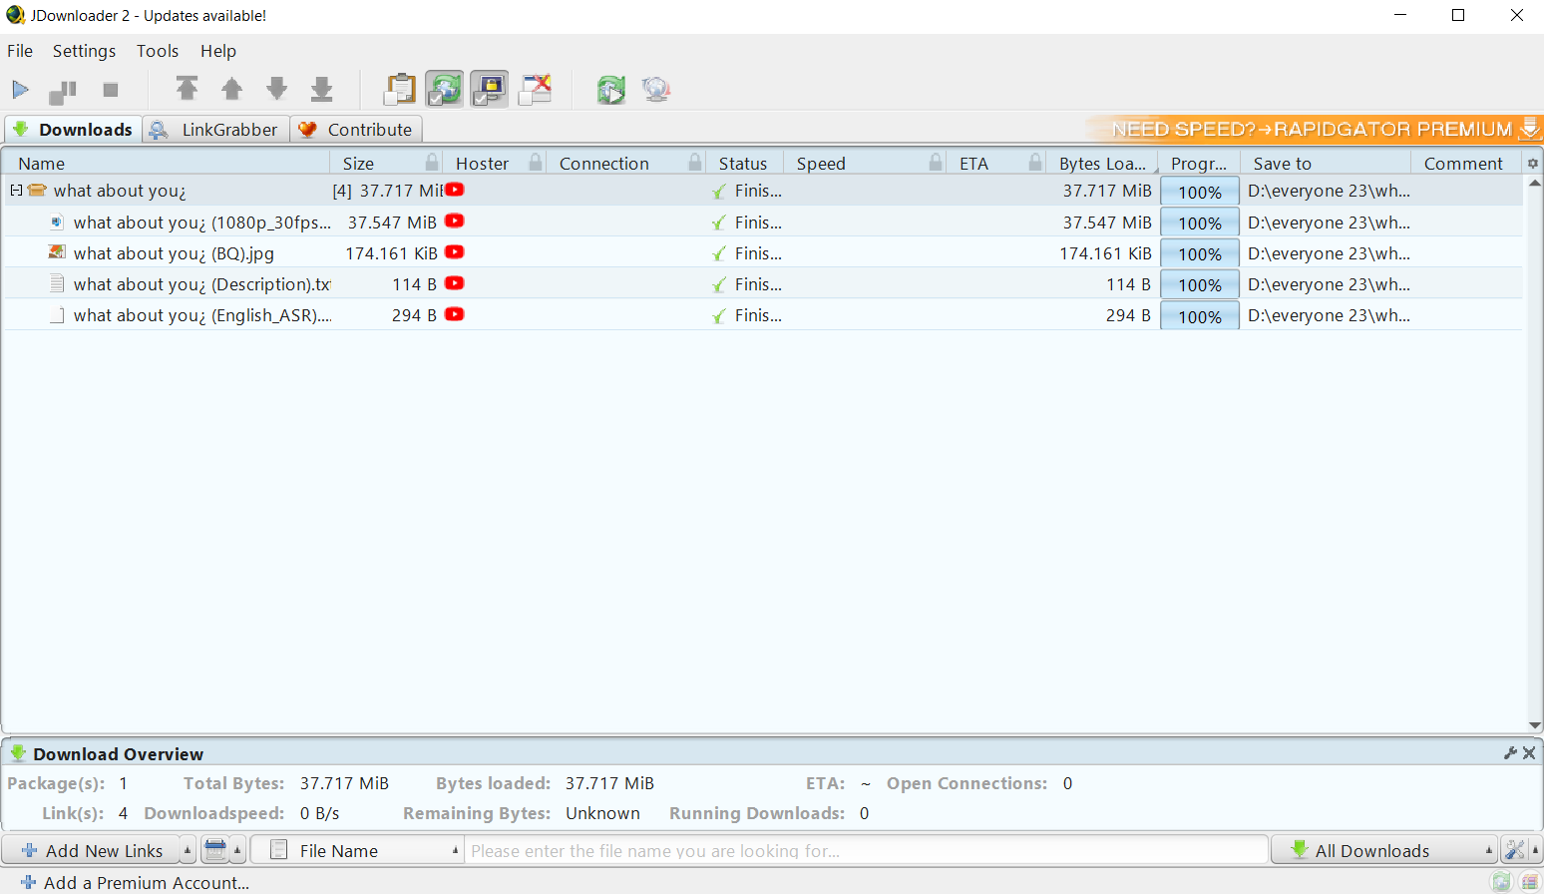Start all downloads with play button
This screenshot has height=894, width=1544.
click(20, 90)
